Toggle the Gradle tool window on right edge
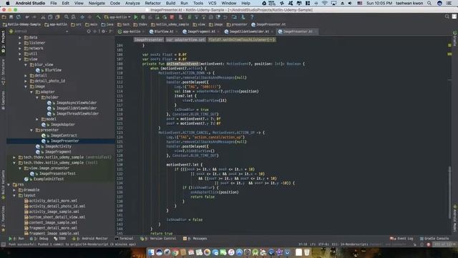This screenshot has height=258, width=458. click(x=455, y=38)
